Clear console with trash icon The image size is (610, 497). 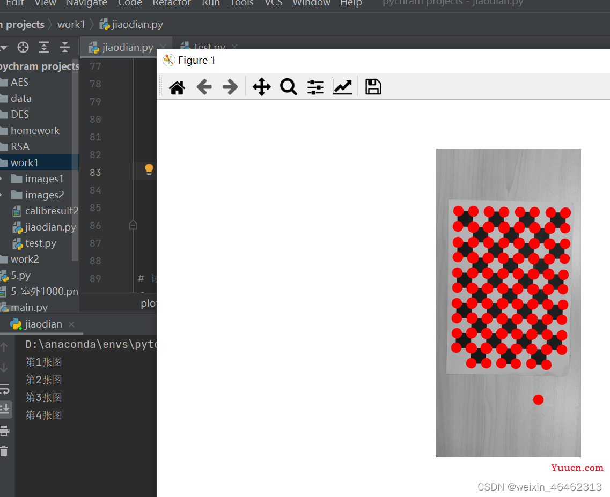(x=4, y=451)
